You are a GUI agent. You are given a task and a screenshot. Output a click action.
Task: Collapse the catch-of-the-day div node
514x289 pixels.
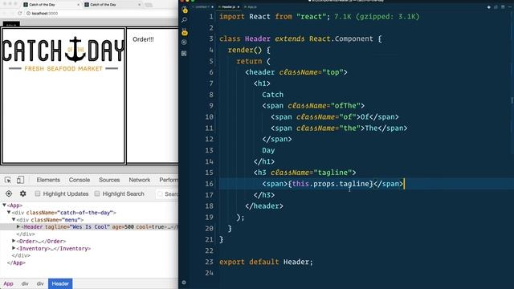[x=9, y=212]
